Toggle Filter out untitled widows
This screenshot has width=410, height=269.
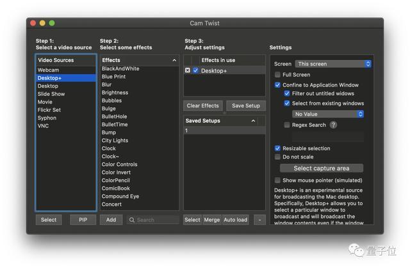[x=287, y=93]
